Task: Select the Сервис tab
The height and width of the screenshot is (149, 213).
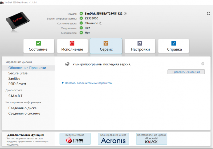Action: 106,46
